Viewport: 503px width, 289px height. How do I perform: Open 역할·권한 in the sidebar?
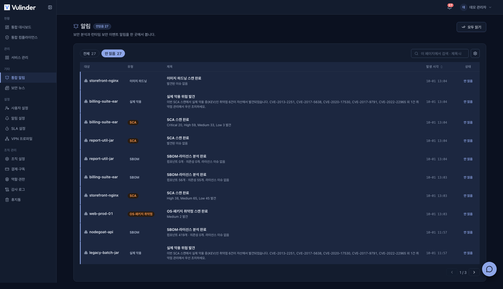(28, 179)
